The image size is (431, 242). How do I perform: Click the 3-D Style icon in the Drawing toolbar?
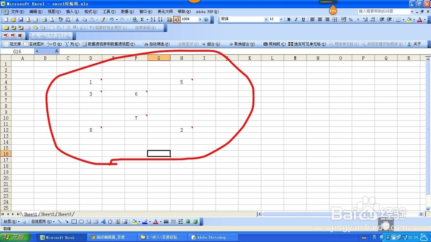point(195,222)
